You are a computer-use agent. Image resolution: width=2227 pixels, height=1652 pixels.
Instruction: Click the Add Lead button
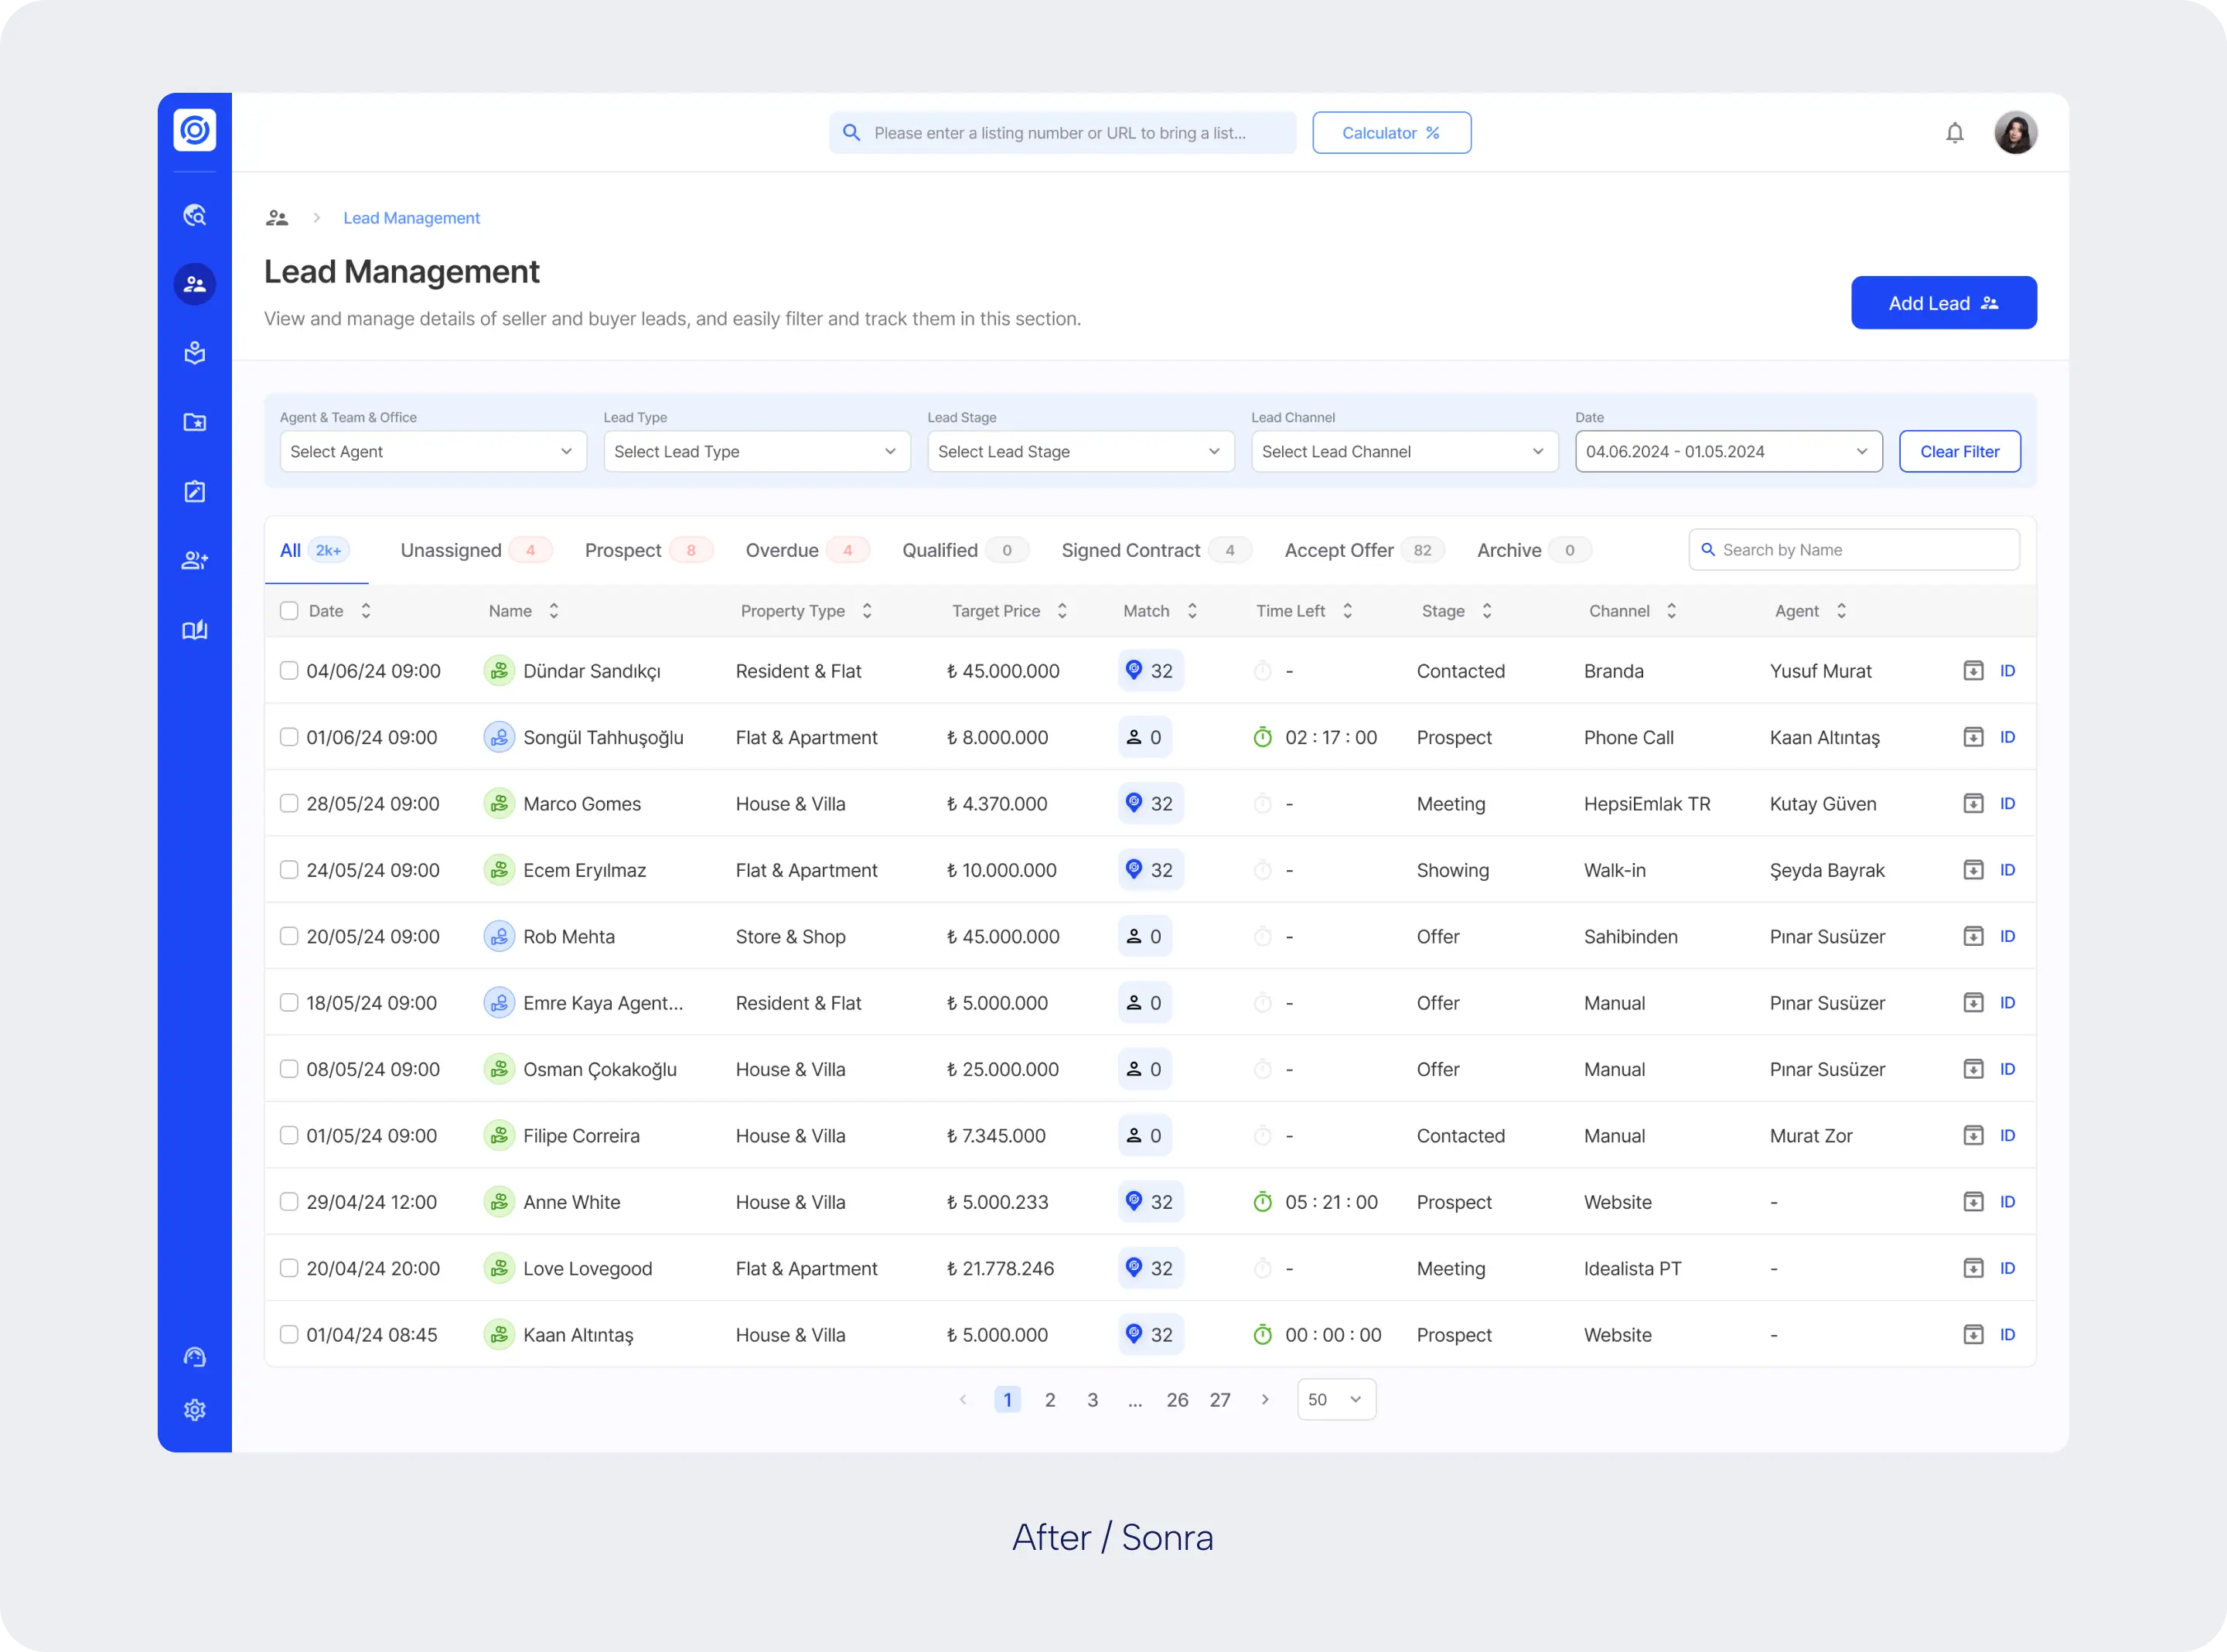click(1942, 303)
